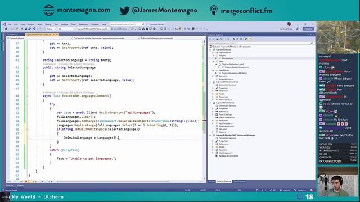
Task: Click the Live Share button
Action: click(286, 29)
